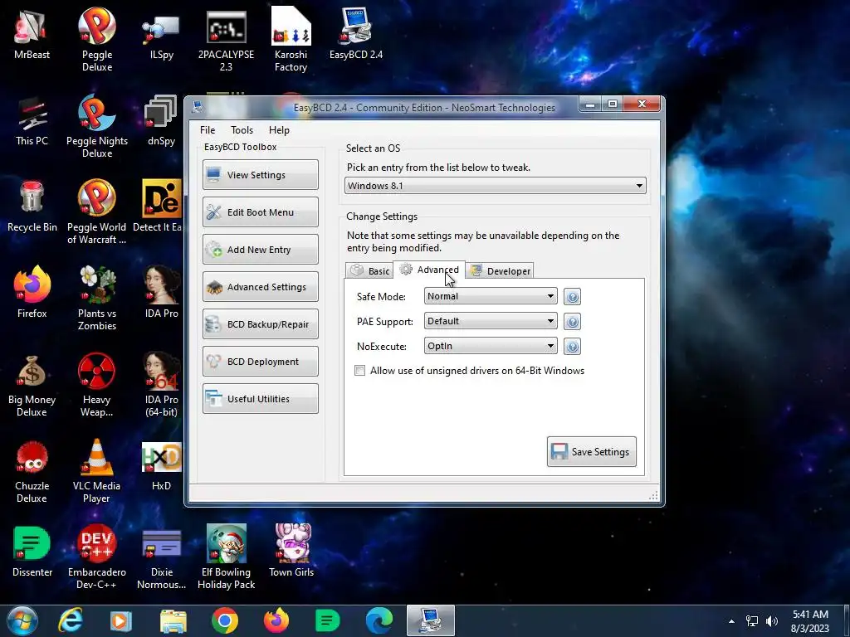Select the This PC desktop icon
This screenshot has width=850, height=637.
tap(32, 121)
